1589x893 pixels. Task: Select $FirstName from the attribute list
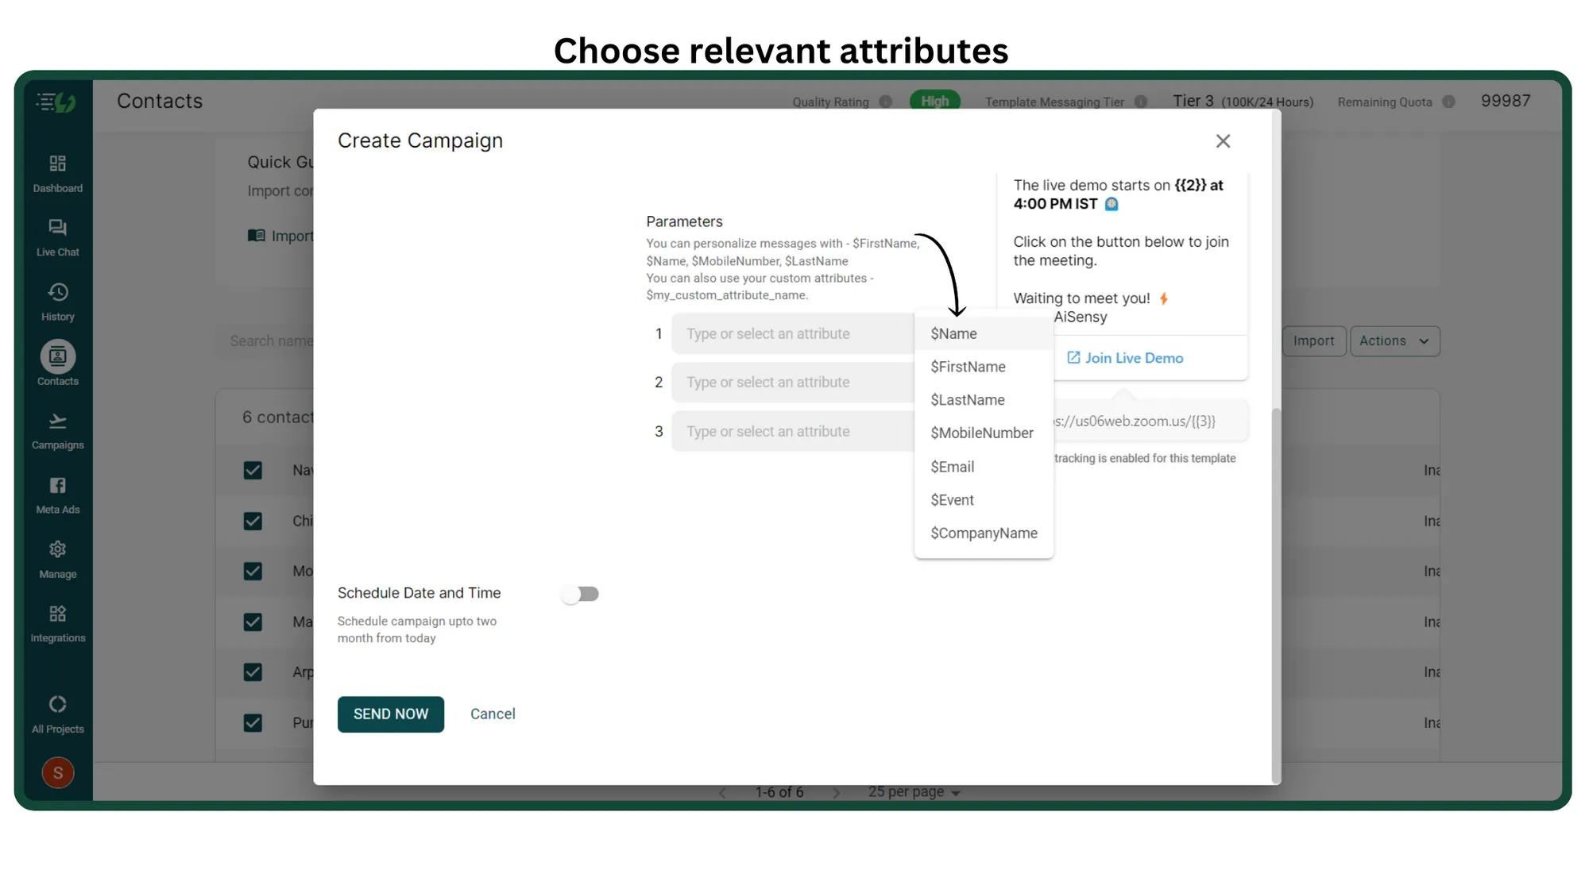pos(968,366)
